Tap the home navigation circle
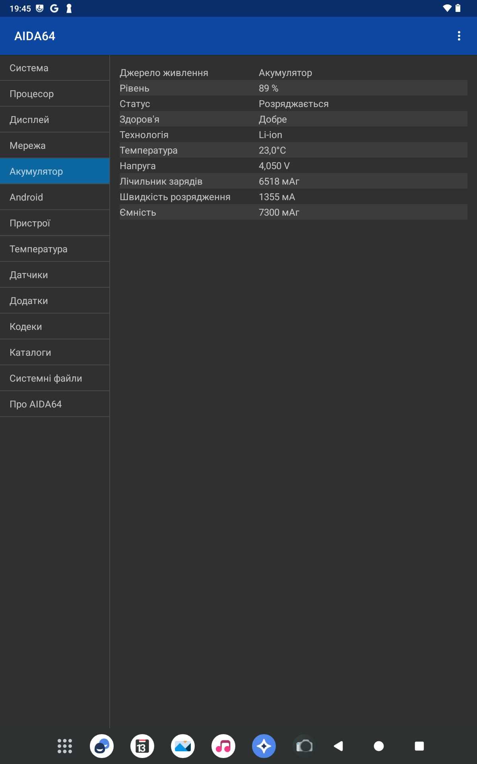This screenshot has width=477, height=764. [379, 746]
